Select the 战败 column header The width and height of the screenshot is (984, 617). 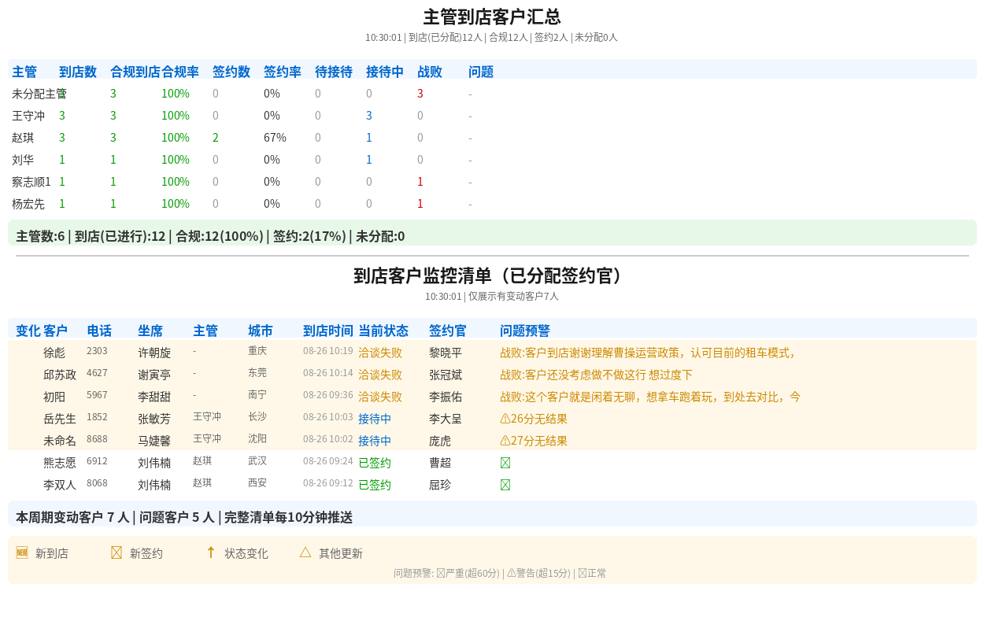(430, 72)
